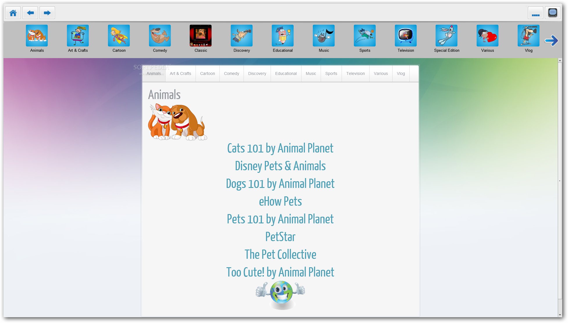The height and width of the screenshot is (323, 568).
Task: Switch to the Art & Crafts tab
Action: click(180, 74)
